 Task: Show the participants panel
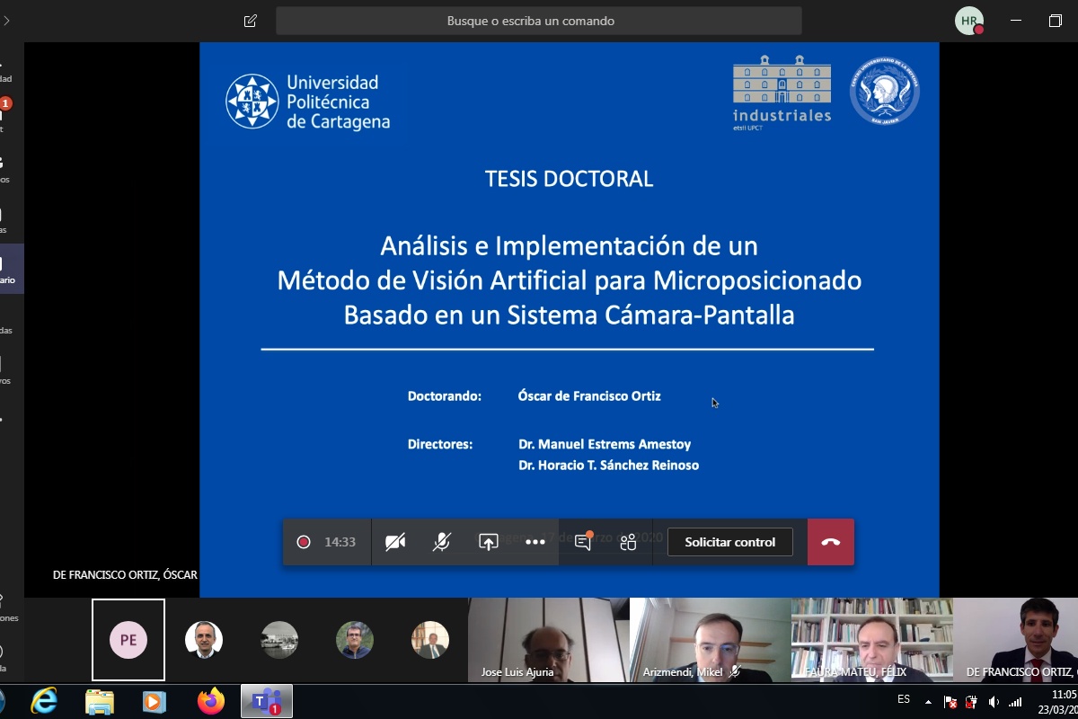point(628,542)
